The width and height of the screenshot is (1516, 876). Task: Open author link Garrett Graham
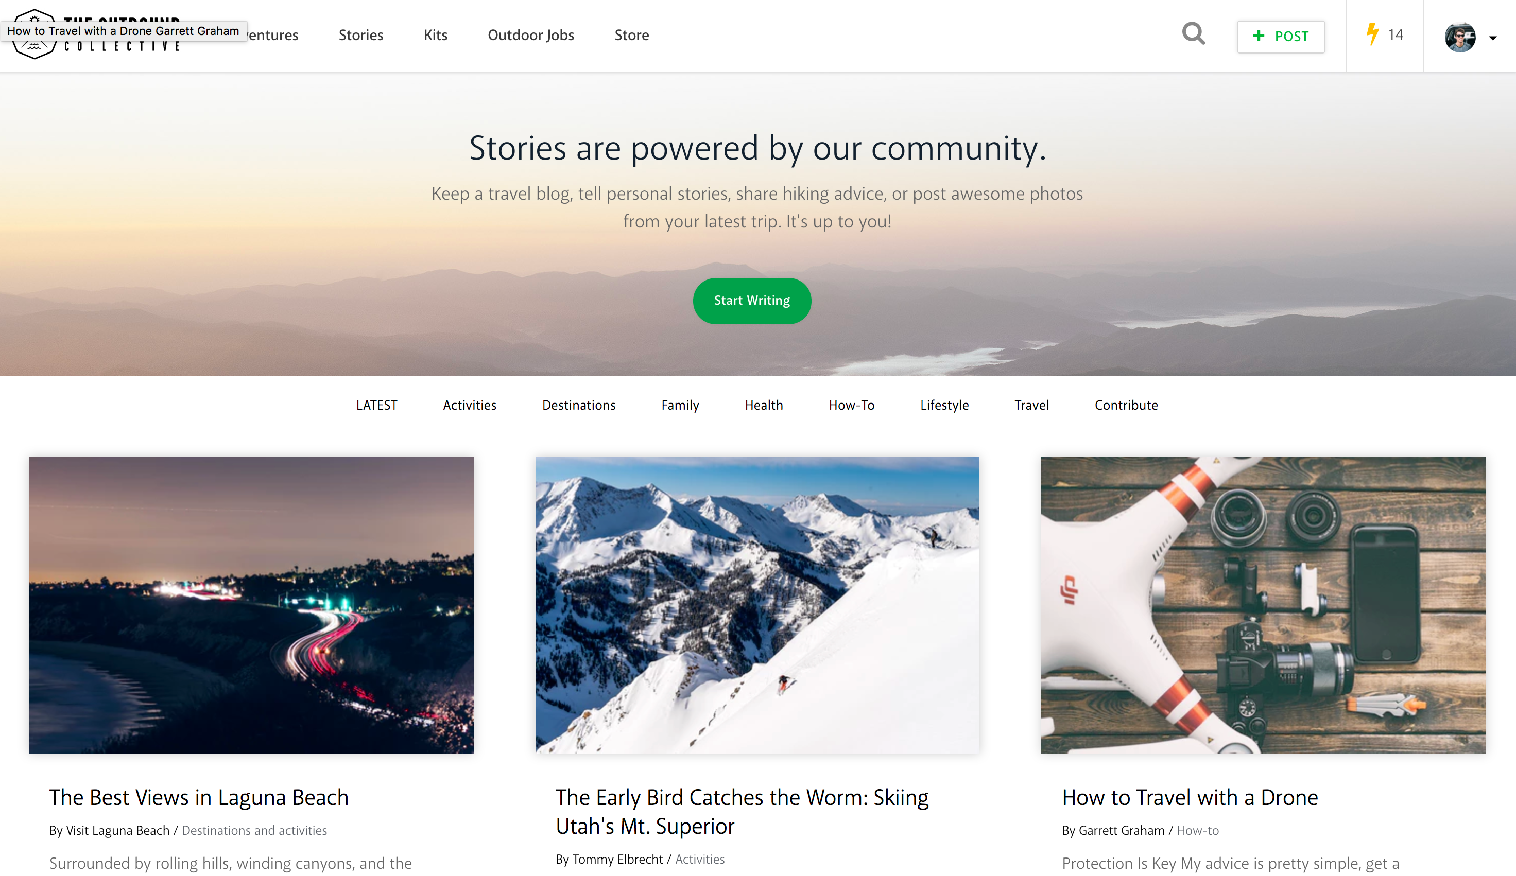click(x=1122, y=830)
